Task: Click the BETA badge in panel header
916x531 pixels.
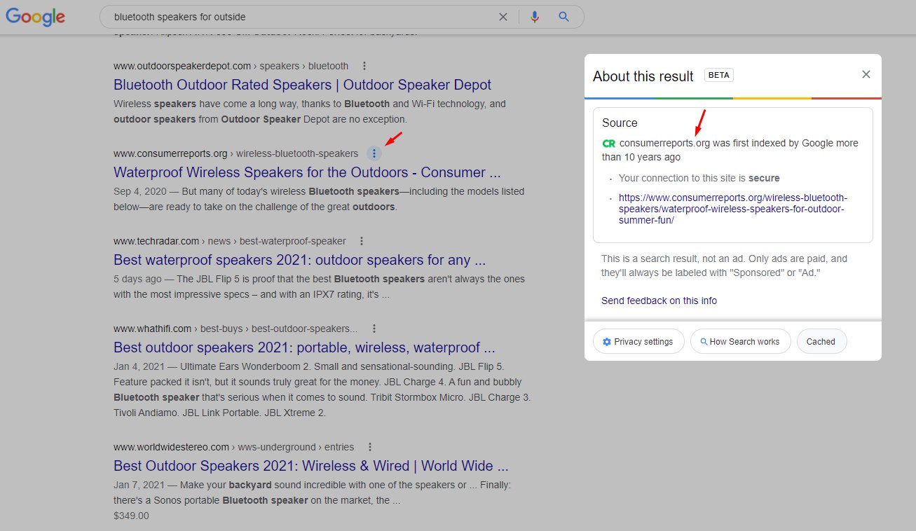Action: click(x=719, y=75)
